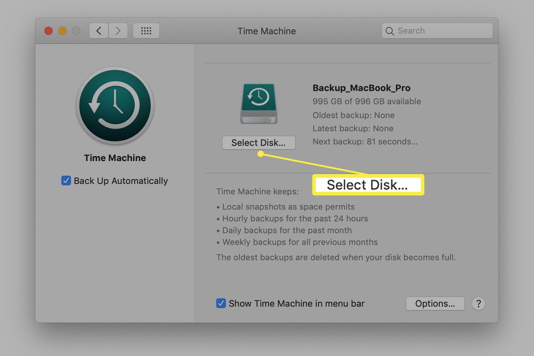Open the Show All preferences grid
This screenshot has width=534, height=356.
tap(146, 31)
